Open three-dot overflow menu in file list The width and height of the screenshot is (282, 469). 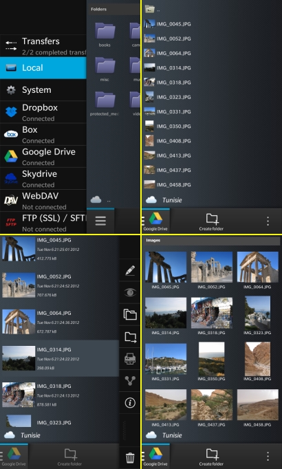pyautogui.click(x=268, y=221)
